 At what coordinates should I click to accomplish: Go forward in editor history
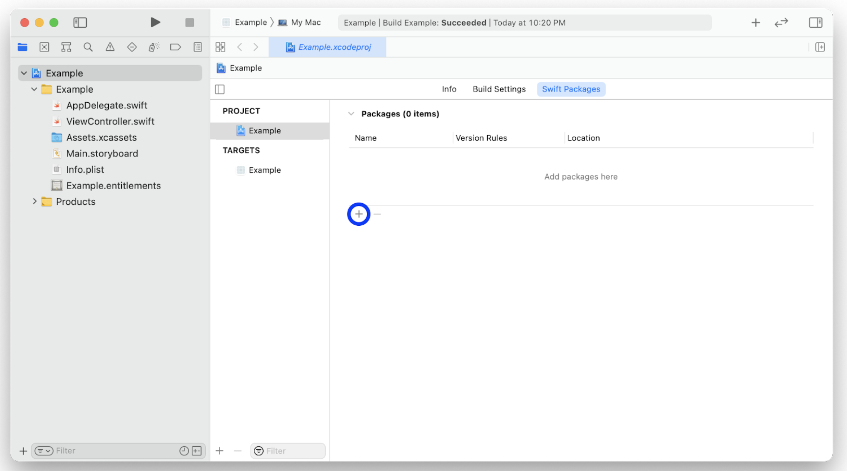point(256,47)
